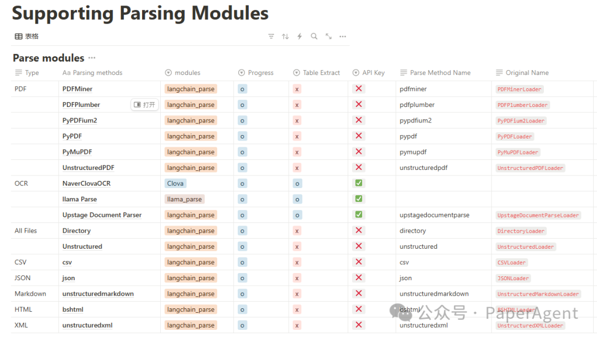
Task: Open the Table Extract column header dropdown
Action: pos(317,73)
